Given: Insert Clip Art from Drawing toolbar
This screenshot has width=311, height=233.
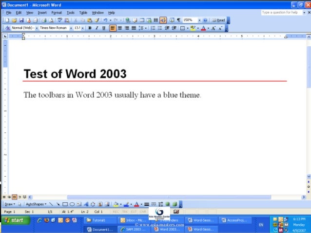Looking at the screenshot, I should coord(100,204).
